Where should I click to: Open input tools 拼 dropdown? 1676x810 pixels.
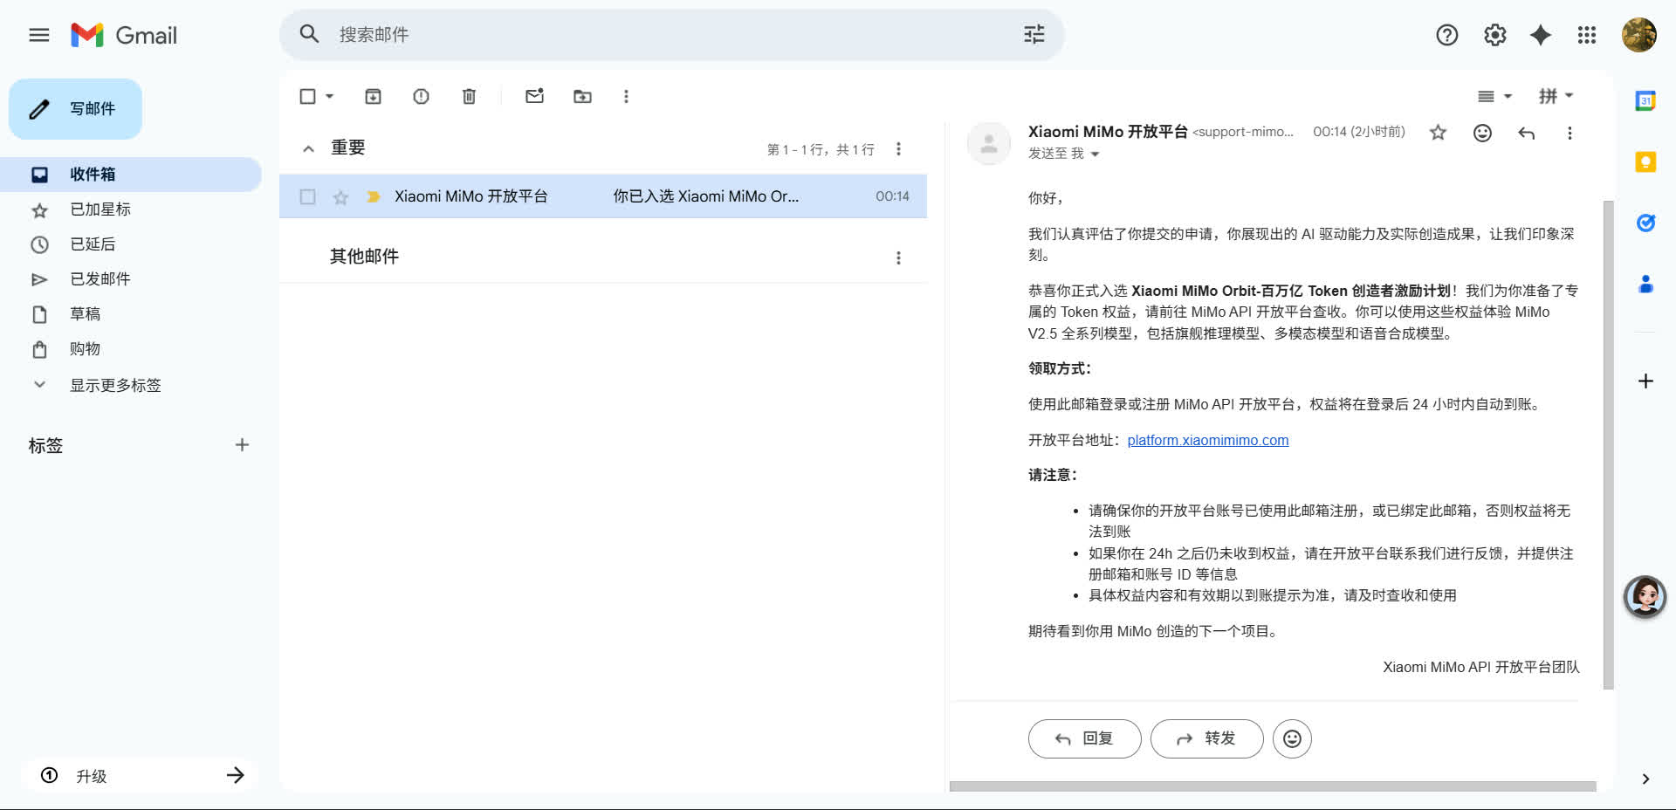click(1556, 96)
